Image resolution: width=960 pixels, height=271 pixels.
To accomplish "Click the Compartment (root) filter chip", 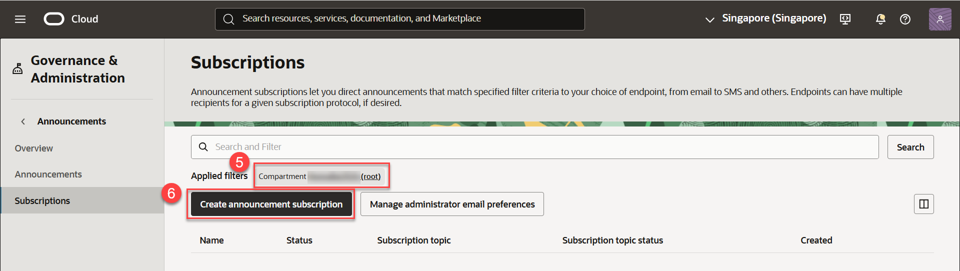I will click(x=321, y=176).
